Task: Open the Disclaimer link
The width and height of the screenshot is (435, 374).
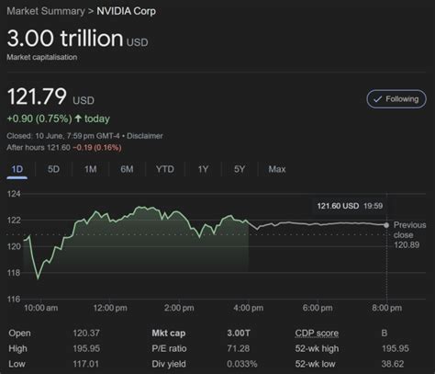Action: click(145, 136)
